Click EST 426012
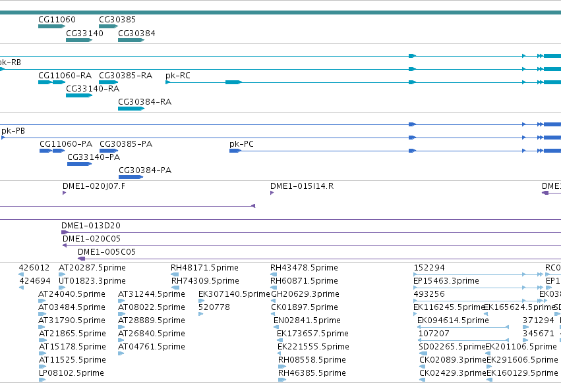 coord(21,274)
